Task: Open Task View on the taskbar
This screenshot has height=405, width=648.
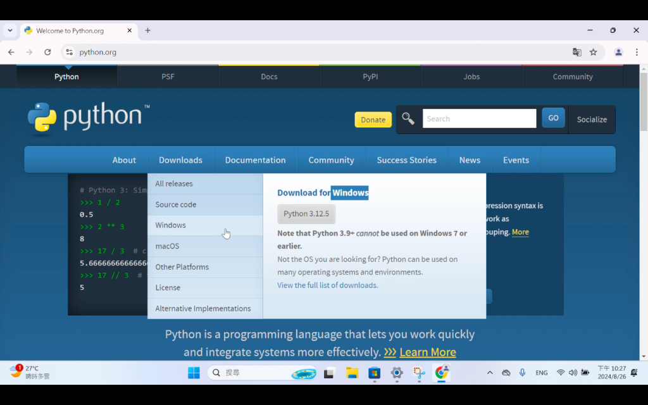Action: click(x=329, y=373)
